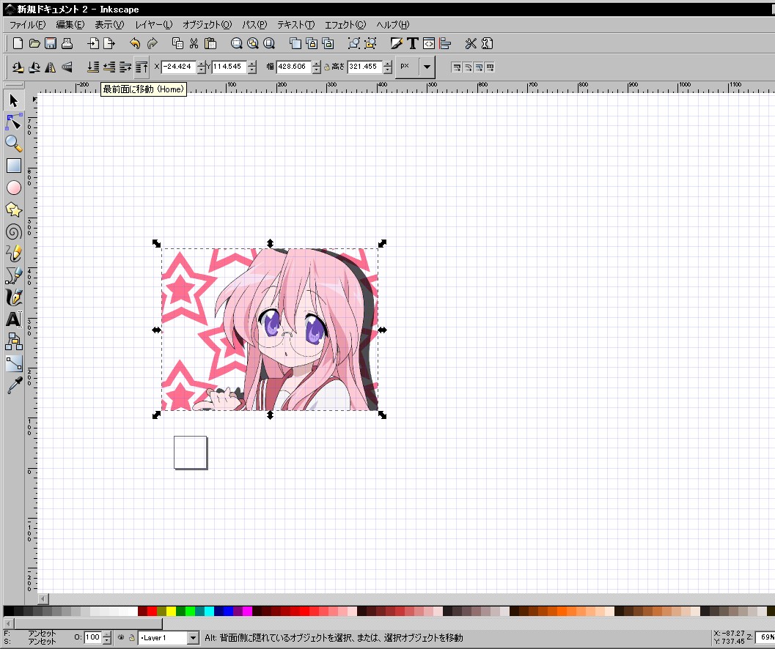Click the Import icon
Viewport: 775px width, 649px height.
tap(93, 43)
